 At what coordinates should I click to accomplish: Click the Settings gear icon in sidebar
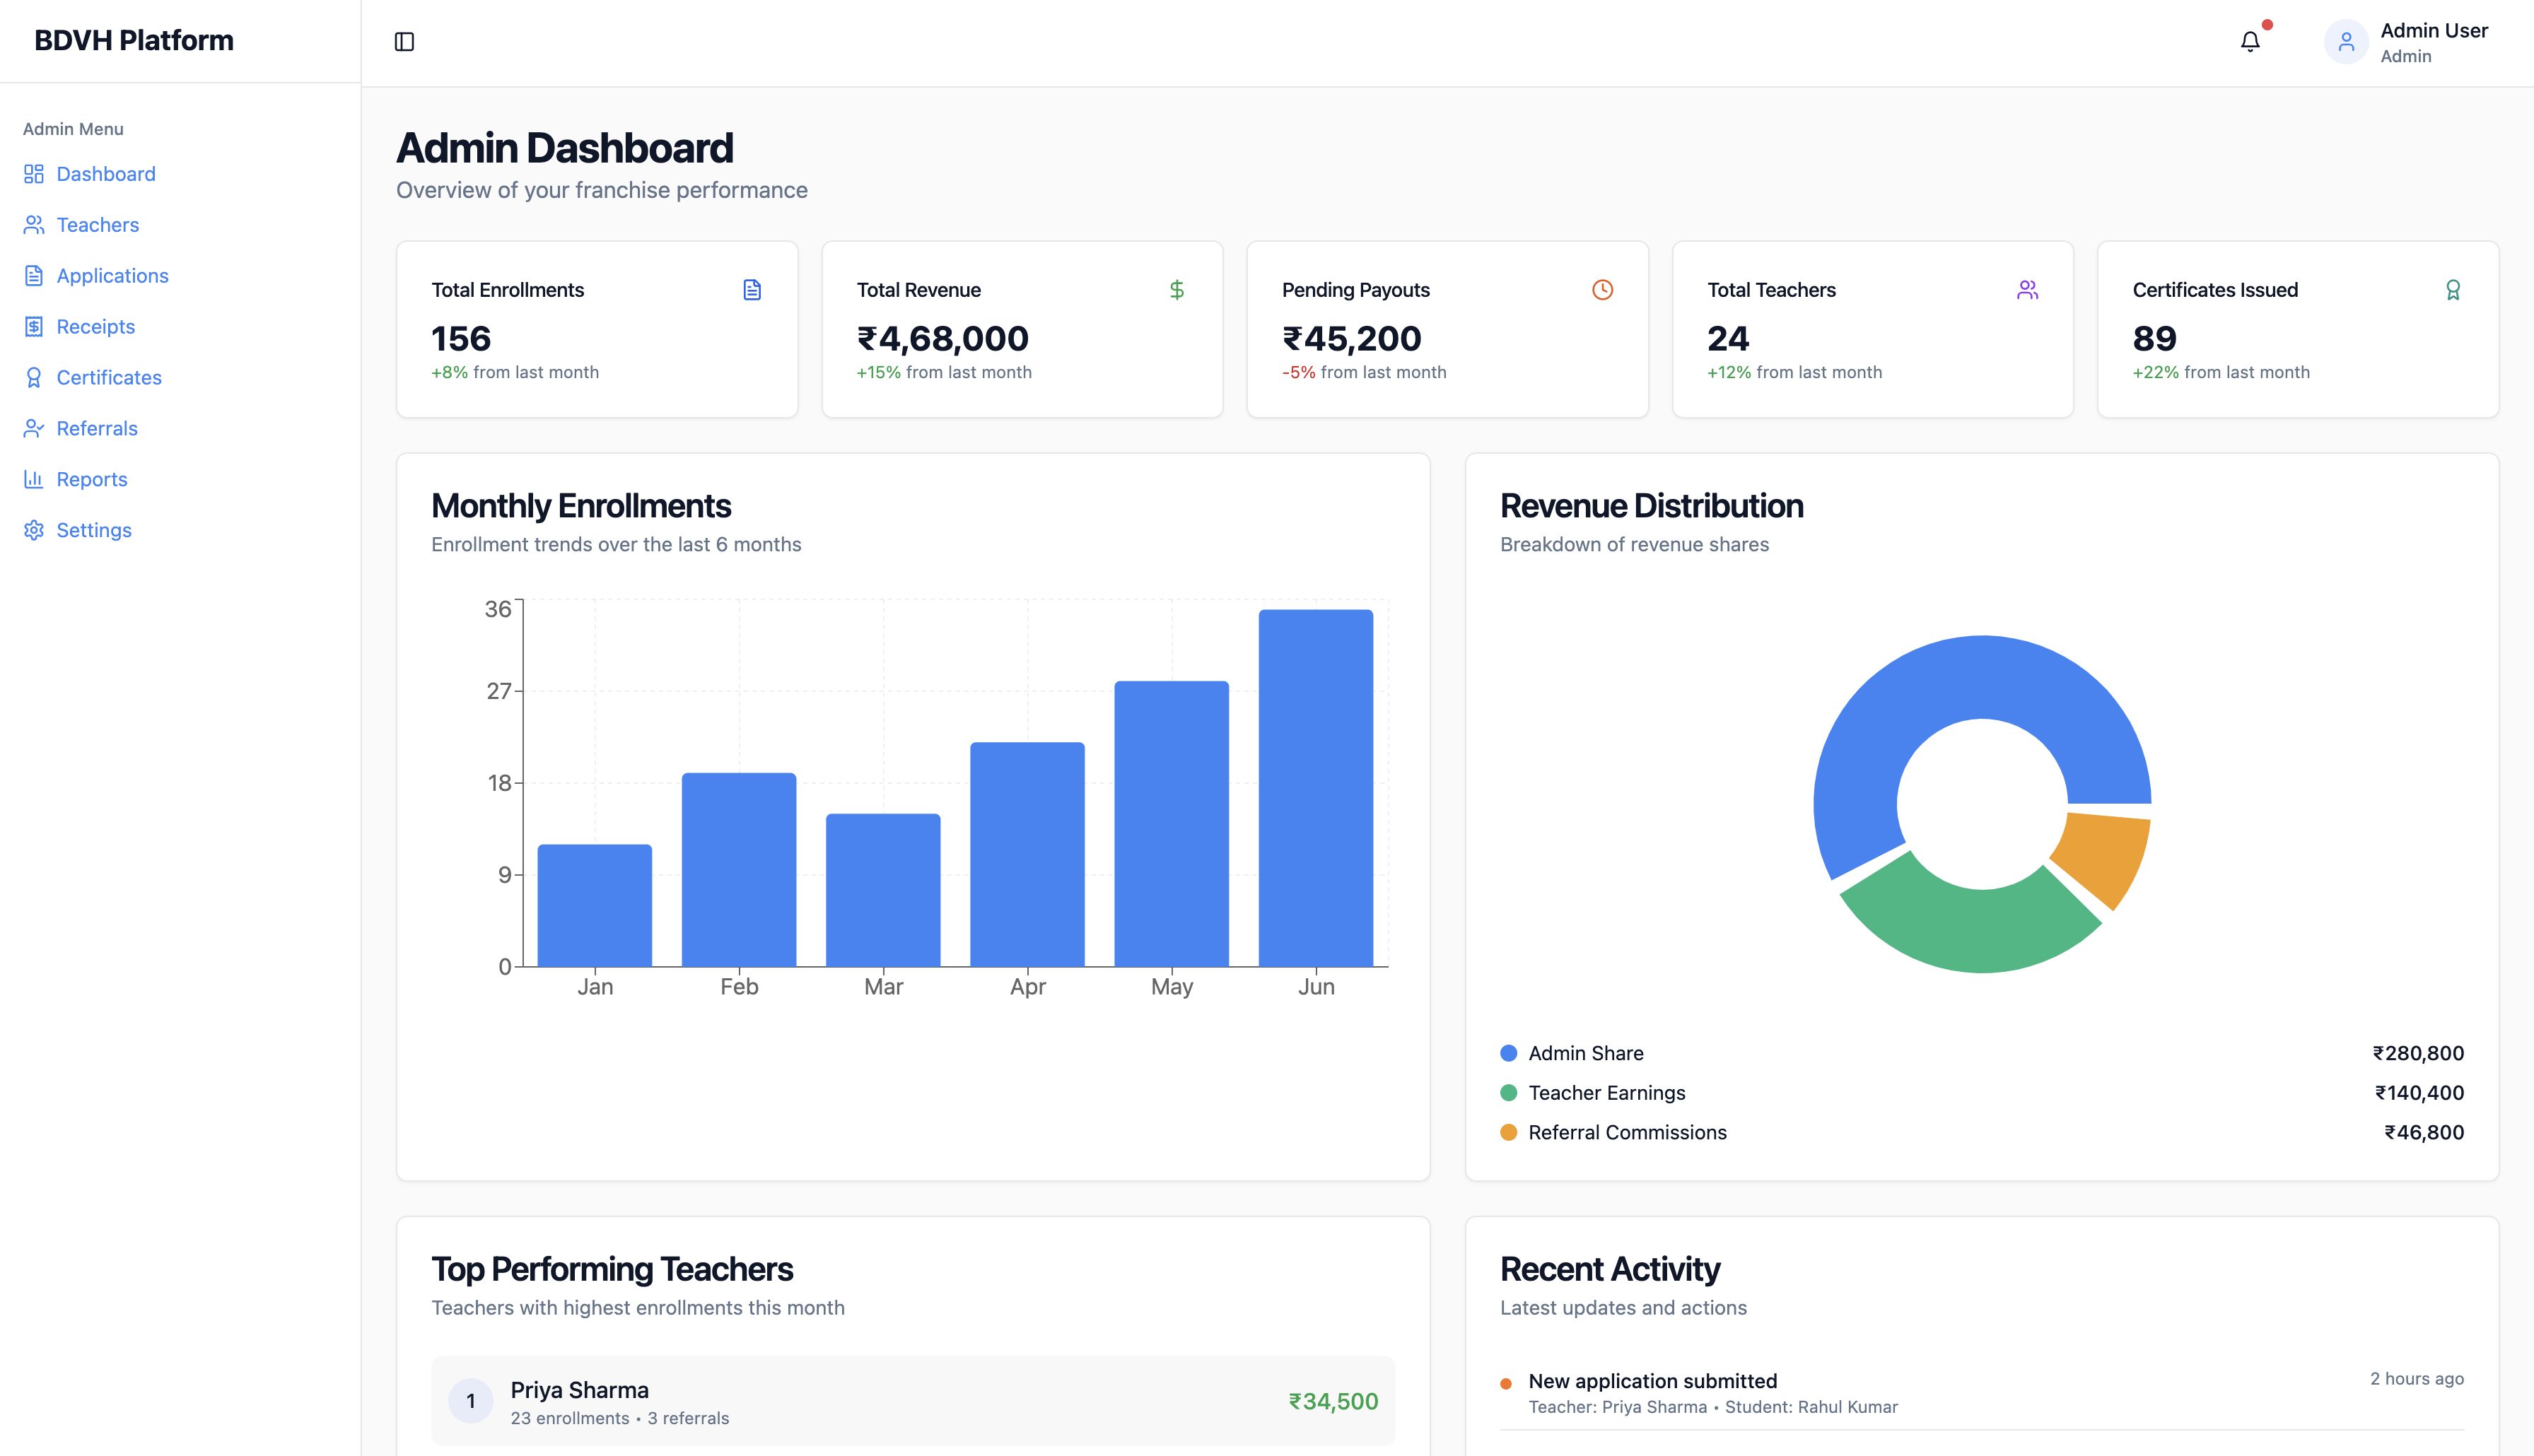click(33, 529)
